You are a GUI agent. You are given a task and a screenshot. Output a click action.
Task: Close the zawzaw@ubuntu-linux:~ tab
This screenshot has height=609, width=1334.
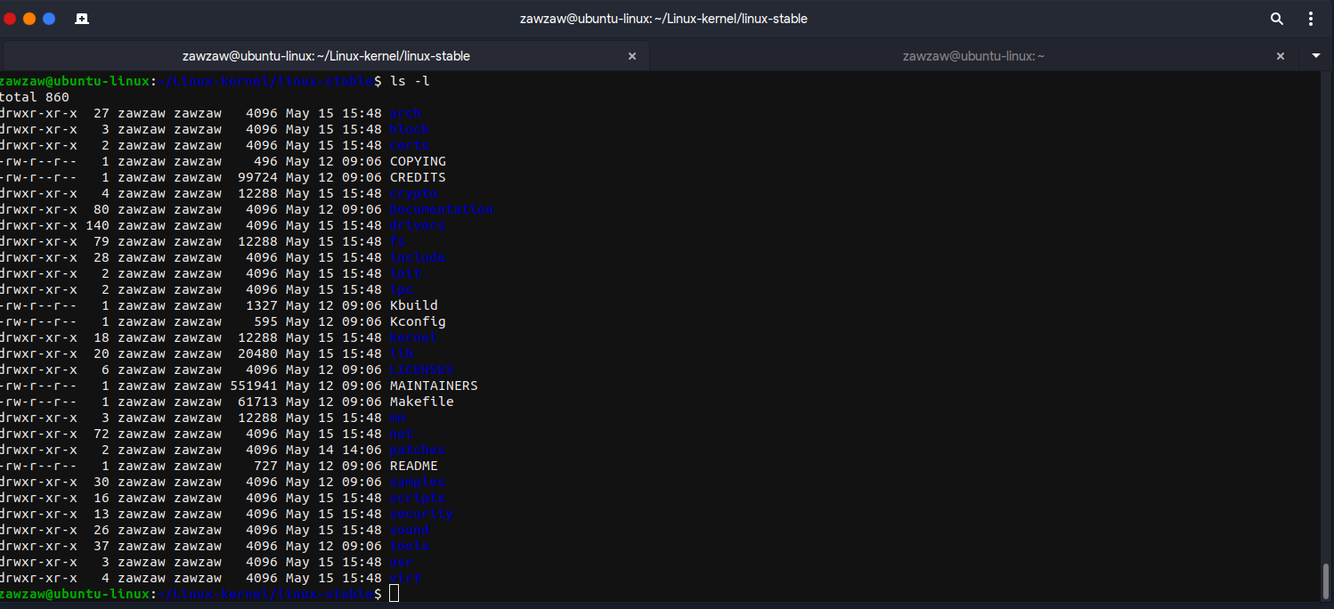click(x=1281, y=56)
